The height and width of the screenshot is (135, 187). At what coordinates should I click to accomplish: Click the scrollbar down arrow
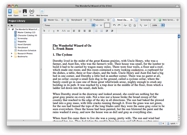coord(179,120)
